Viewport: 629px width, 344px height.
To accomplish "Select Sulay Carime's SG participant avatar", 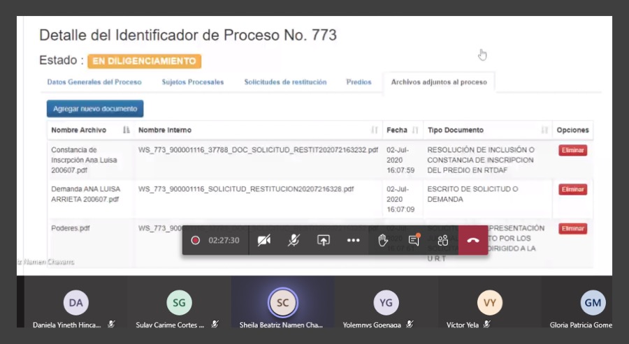I will pyautogui.click(x=179, y=303).
